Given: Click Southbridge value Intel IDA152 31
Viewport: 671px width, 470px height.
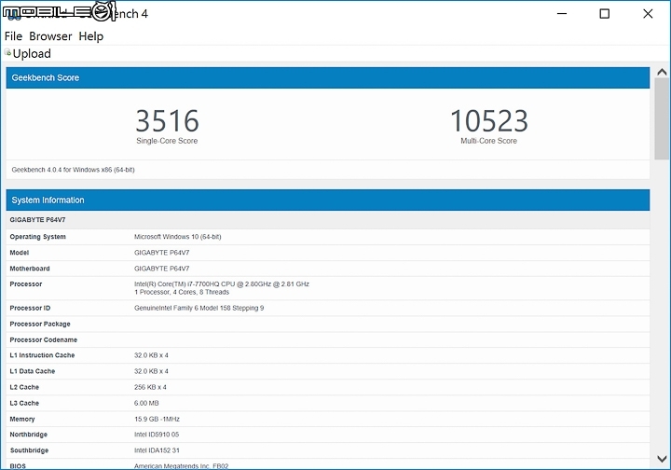Looking at the screenshot, I should click(x=157, y=450).
